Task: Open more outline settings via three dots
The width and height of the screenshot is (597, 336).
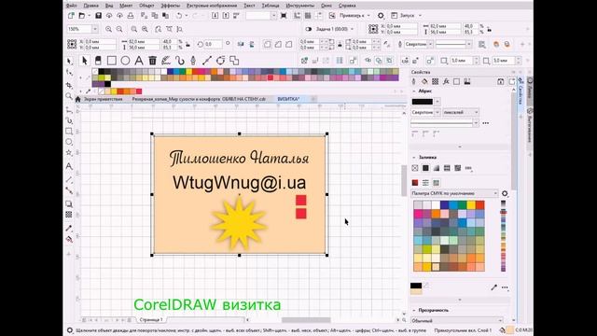Action: point(486,123)
